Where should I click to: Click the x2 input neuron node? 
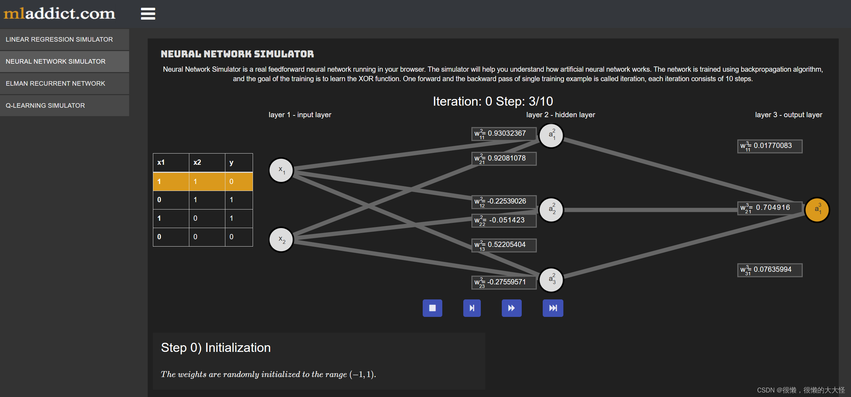[x=281, y=240]
